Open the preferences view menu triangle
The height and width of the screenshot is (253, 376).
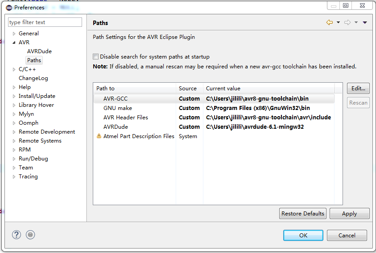(x=364, y=23)
